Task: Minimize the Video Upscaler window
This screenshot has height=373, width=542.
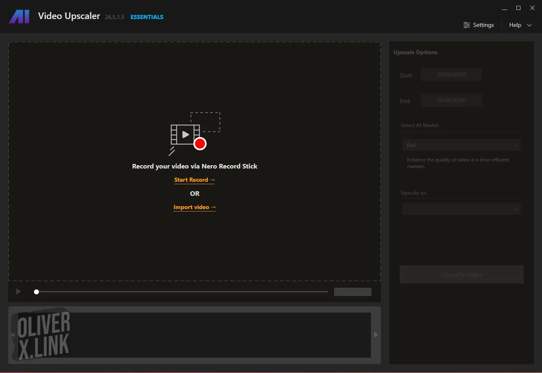Action: [x=504, y=8]
